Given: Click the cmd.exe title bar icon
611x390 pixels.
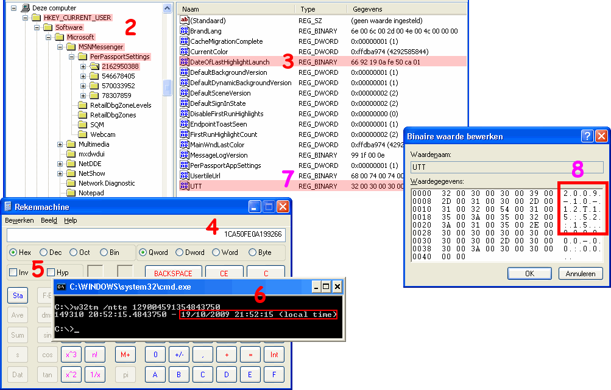Looking at the screenshot, I should click(62, 287).
